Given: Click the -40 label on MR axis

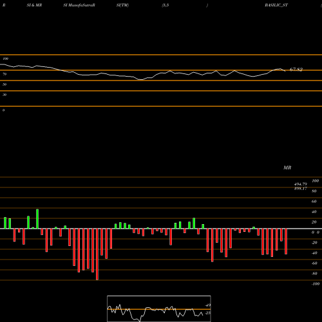Looking at the screenshot, I should pyautogui.click(x=314, y=253).
